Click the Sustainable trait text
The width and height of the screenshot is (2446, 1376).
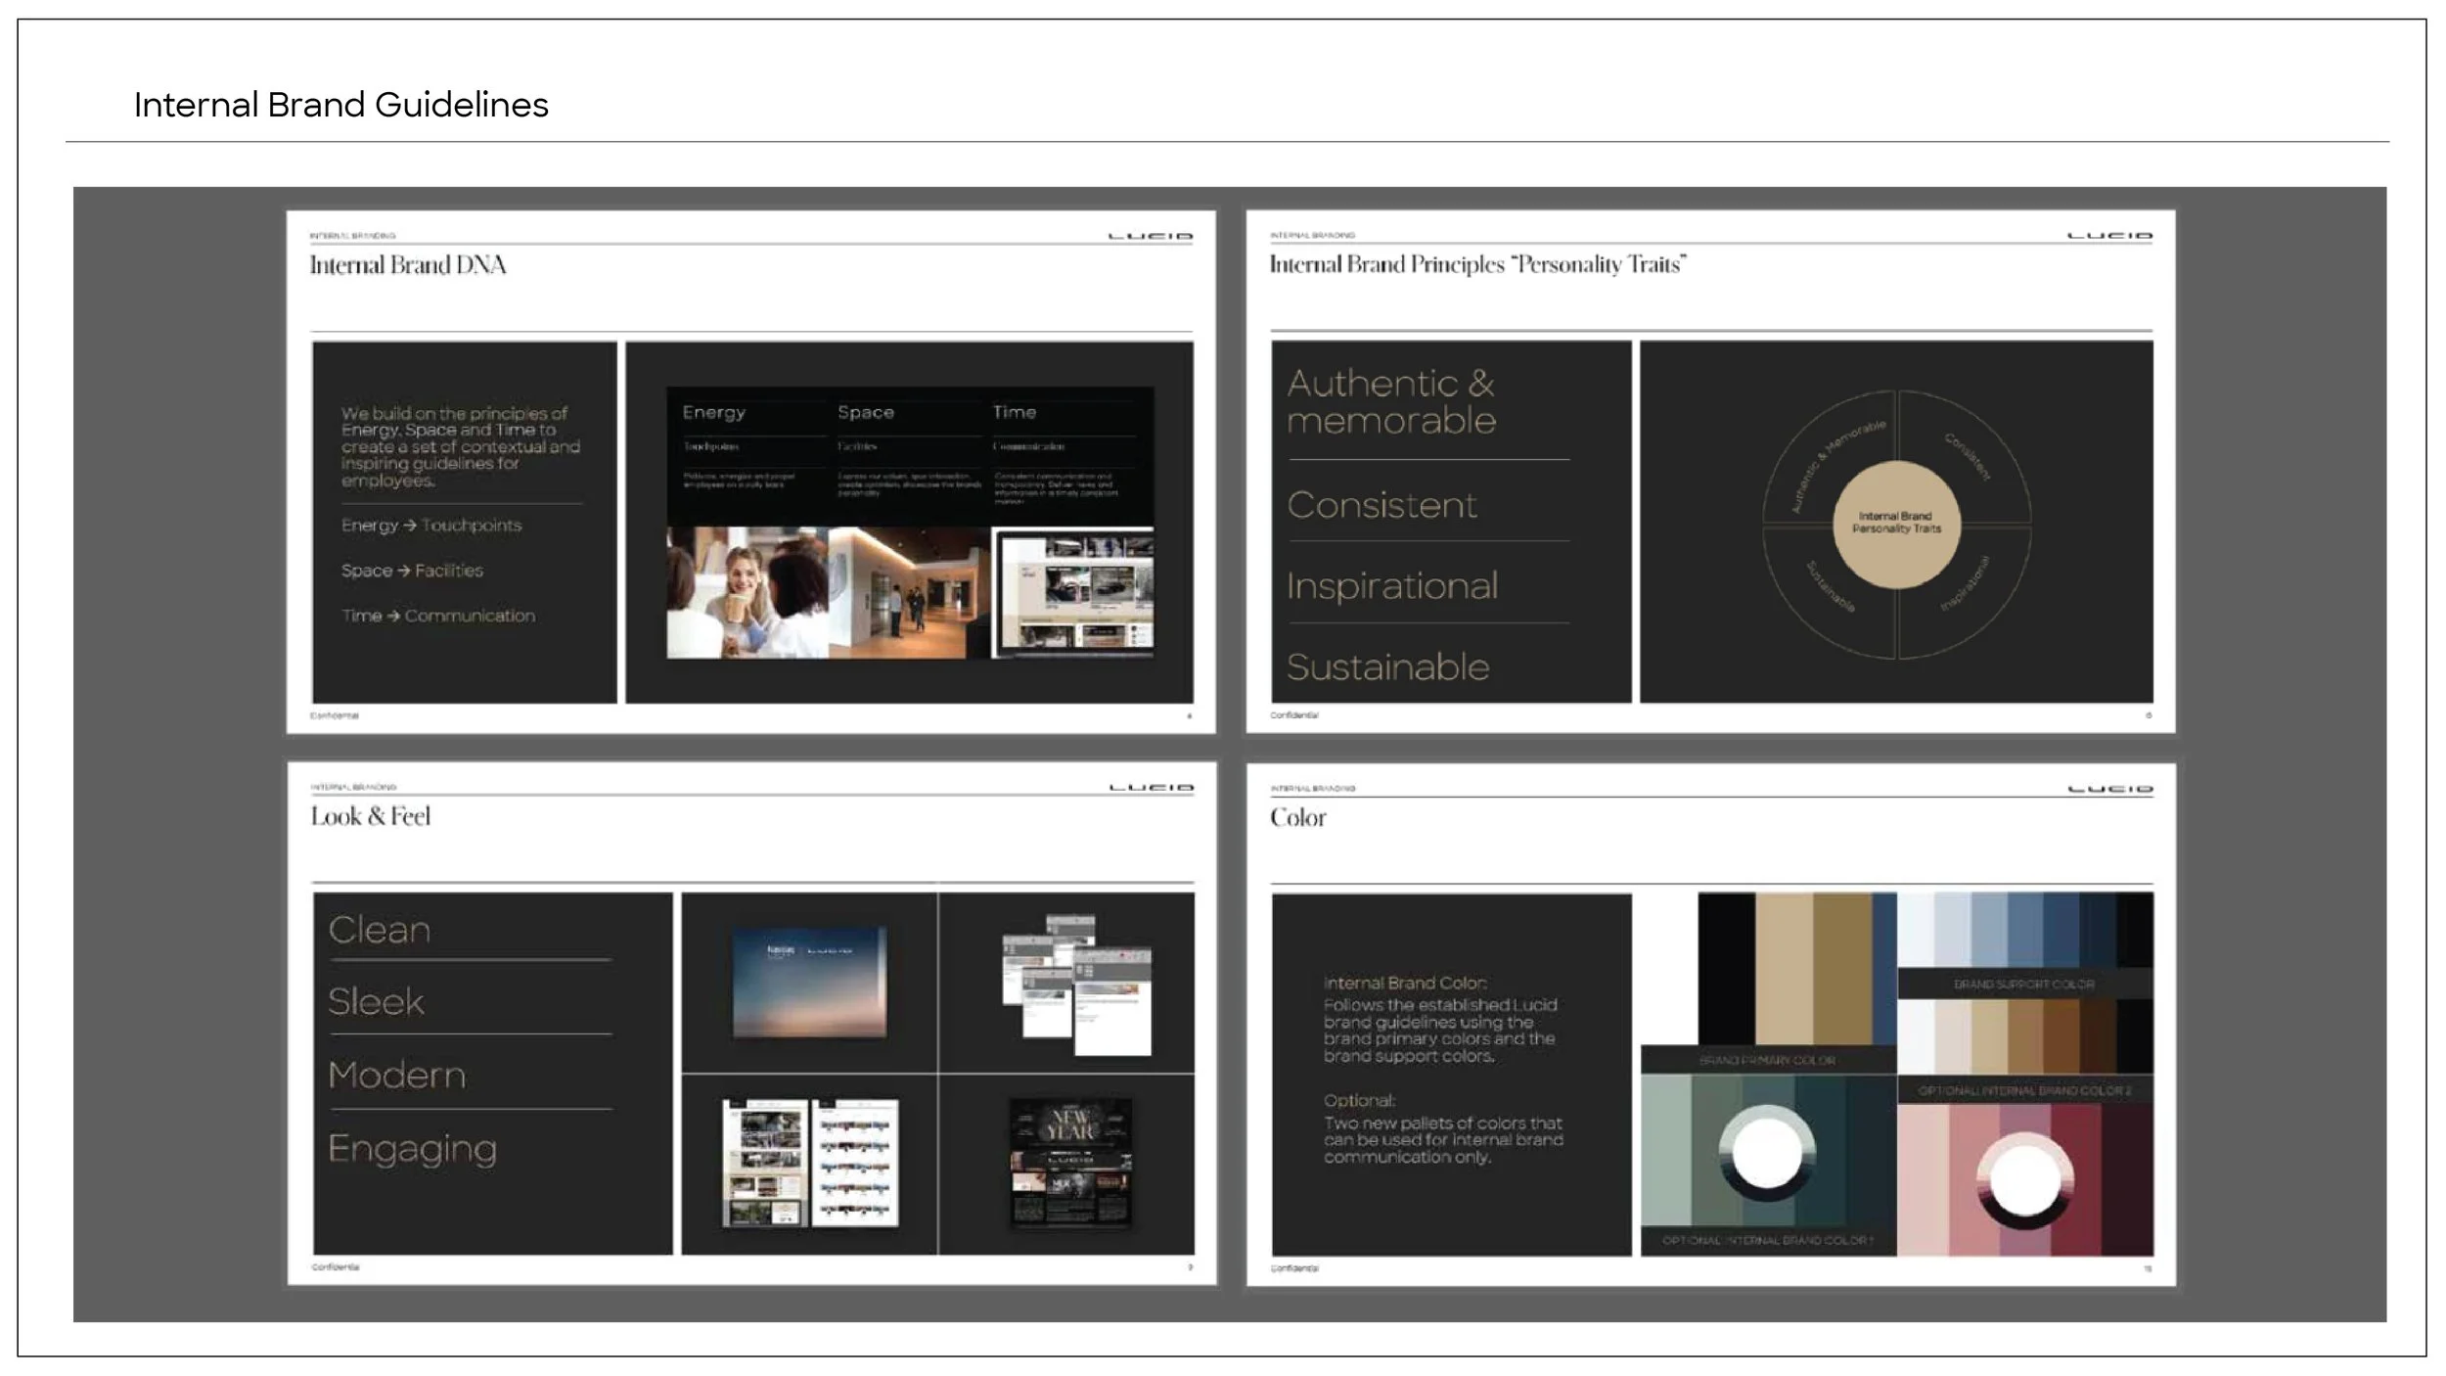(x=1387, y=667)
